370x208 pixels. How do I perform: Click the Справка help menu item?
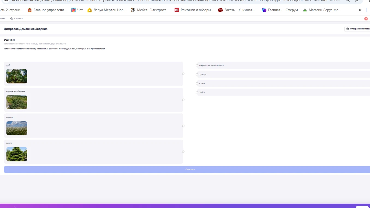pos(16,19)
